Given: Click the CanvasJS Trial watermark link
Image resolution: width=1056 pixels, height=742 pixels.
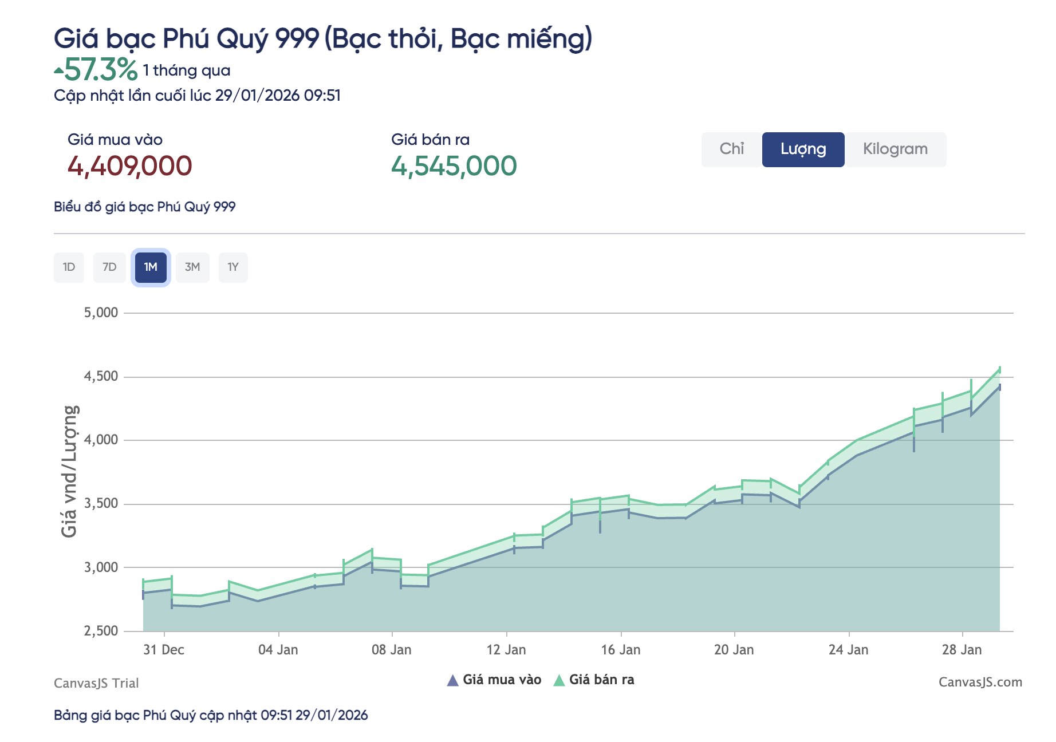Looking at the screenshot, I should (x=96, y=682).
